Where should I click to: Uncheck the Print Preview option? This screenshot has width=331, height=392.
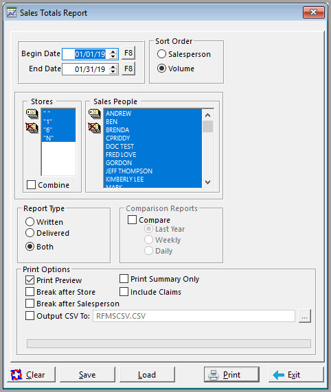click(x=30, y=280)
